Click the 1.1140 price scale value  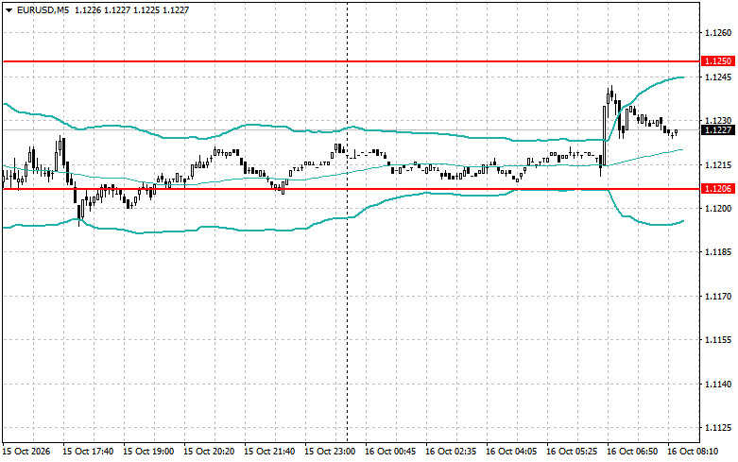718,384
